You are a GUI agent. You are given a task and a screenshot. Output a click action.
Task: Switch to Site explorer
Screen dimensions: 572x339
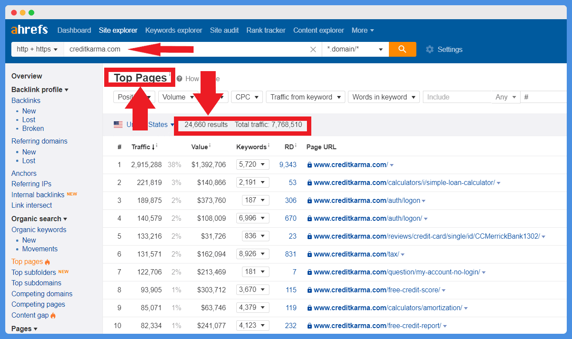tap(118, 30)
